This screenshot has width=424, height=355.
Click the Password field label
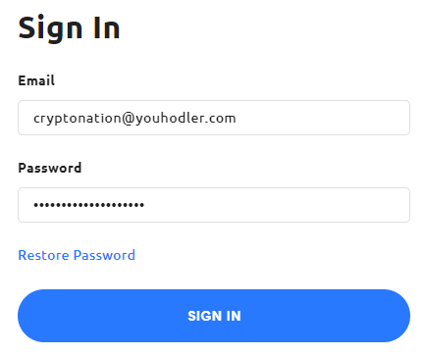pyautogui.click(x=50, y=168)
